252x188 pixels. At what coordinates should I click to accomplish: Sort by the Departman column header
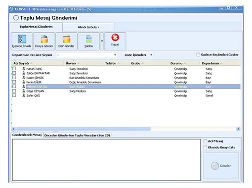[219, 63]
